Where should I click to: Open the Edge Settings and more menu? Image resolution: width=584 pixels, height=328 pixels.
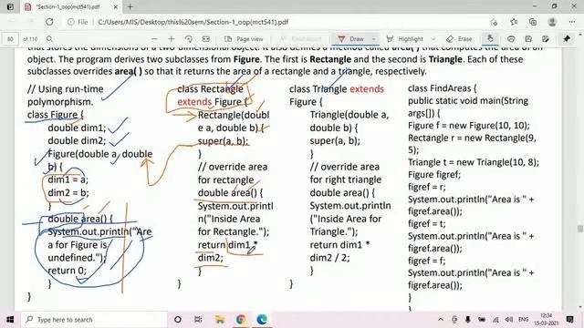click(x=572, y=22)
